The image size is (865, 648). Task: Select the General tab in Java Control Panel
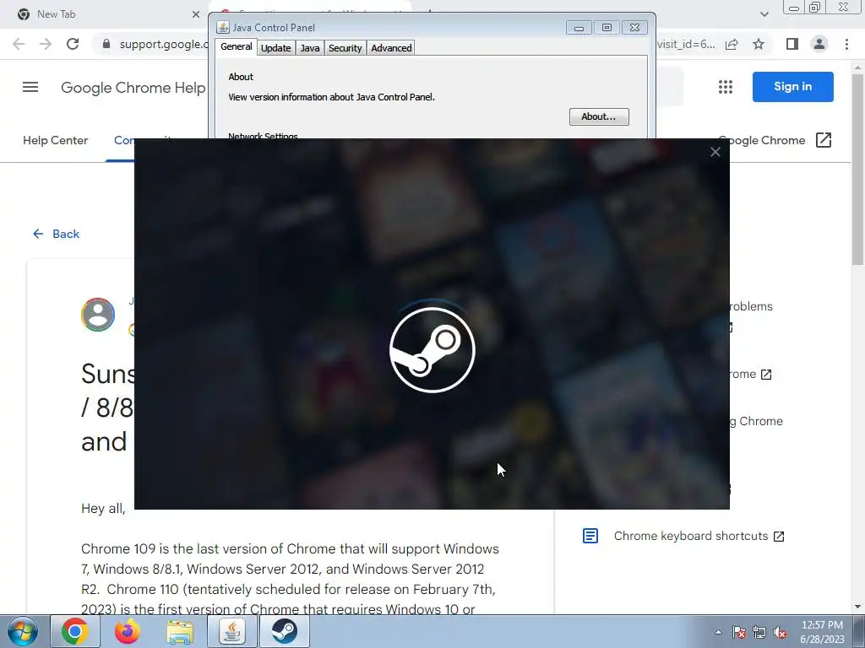pyautogui.click(x=237, y=47)
